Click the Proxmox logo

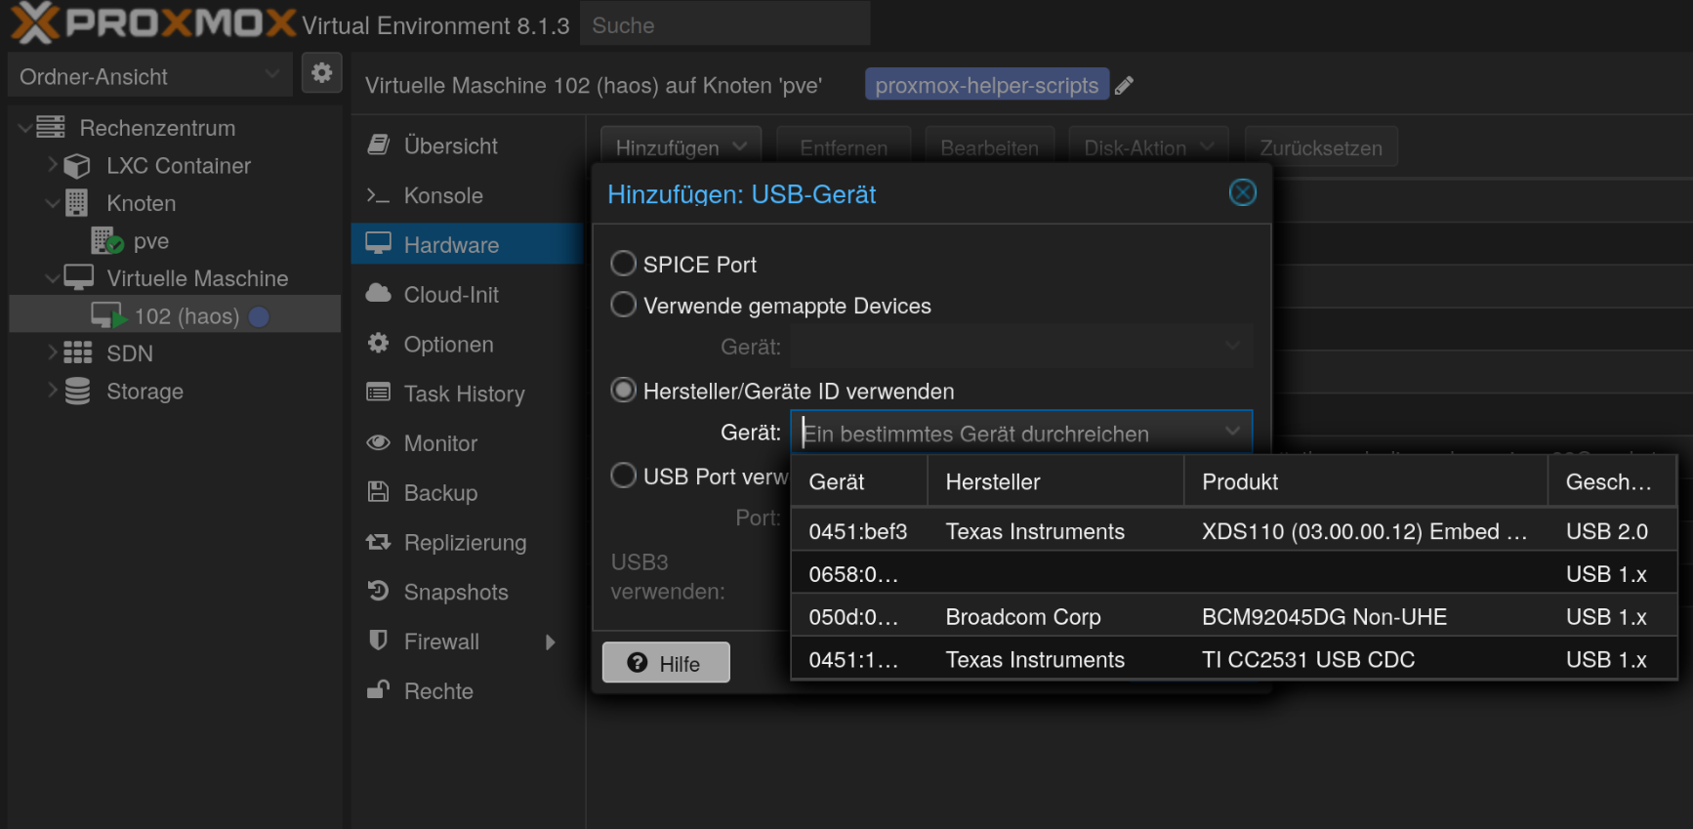pyautogui.click(x=152, y=23)
